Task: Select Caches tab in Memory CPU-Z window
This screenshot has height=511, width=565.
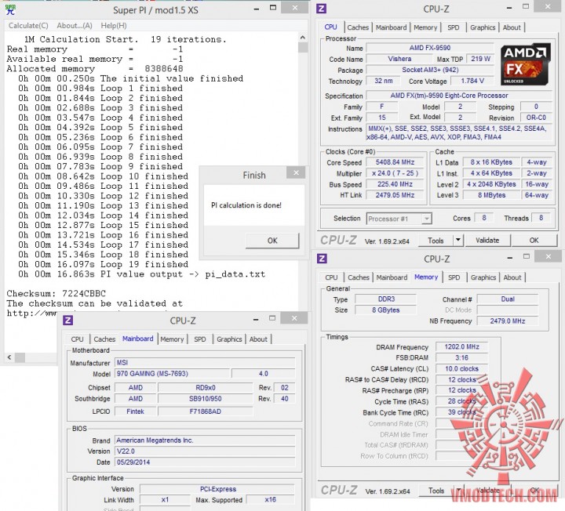Action: tap(358, 277)
